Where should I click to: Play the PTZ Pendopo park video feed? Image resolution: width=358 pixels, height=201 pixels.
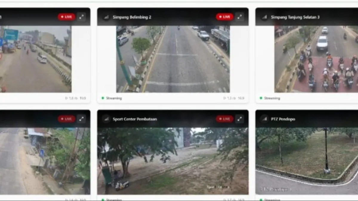[307, 161]
